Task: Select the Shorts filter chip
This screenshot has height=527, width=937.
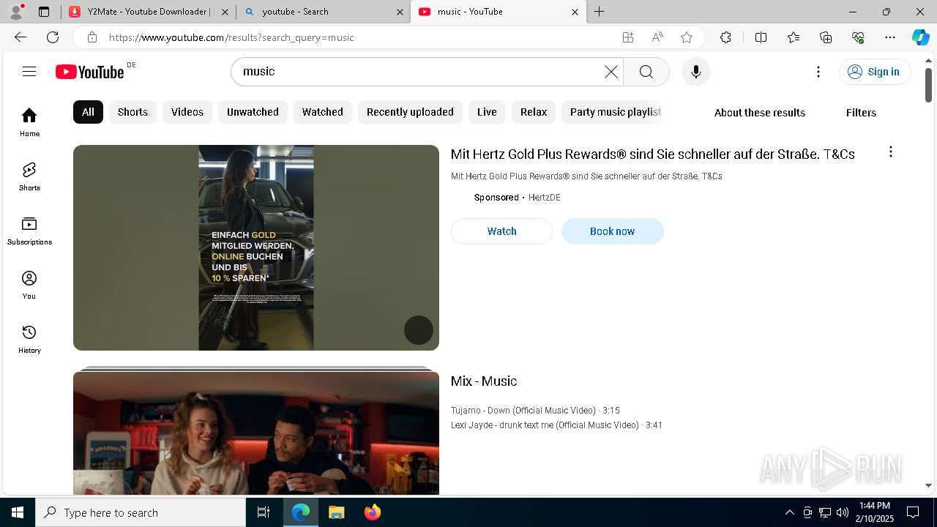Action: [132, 112]
